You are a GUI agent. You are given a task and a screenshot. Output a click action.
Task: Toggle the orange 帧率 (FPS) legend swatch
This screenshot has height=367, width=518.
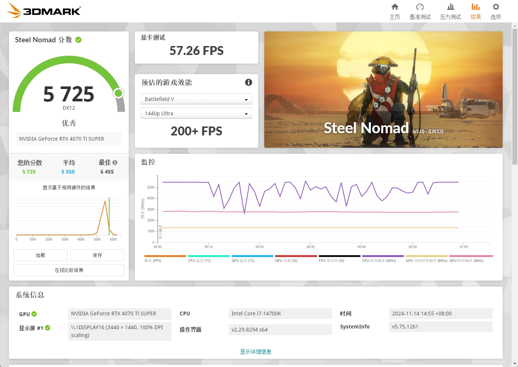click(165, 256)
